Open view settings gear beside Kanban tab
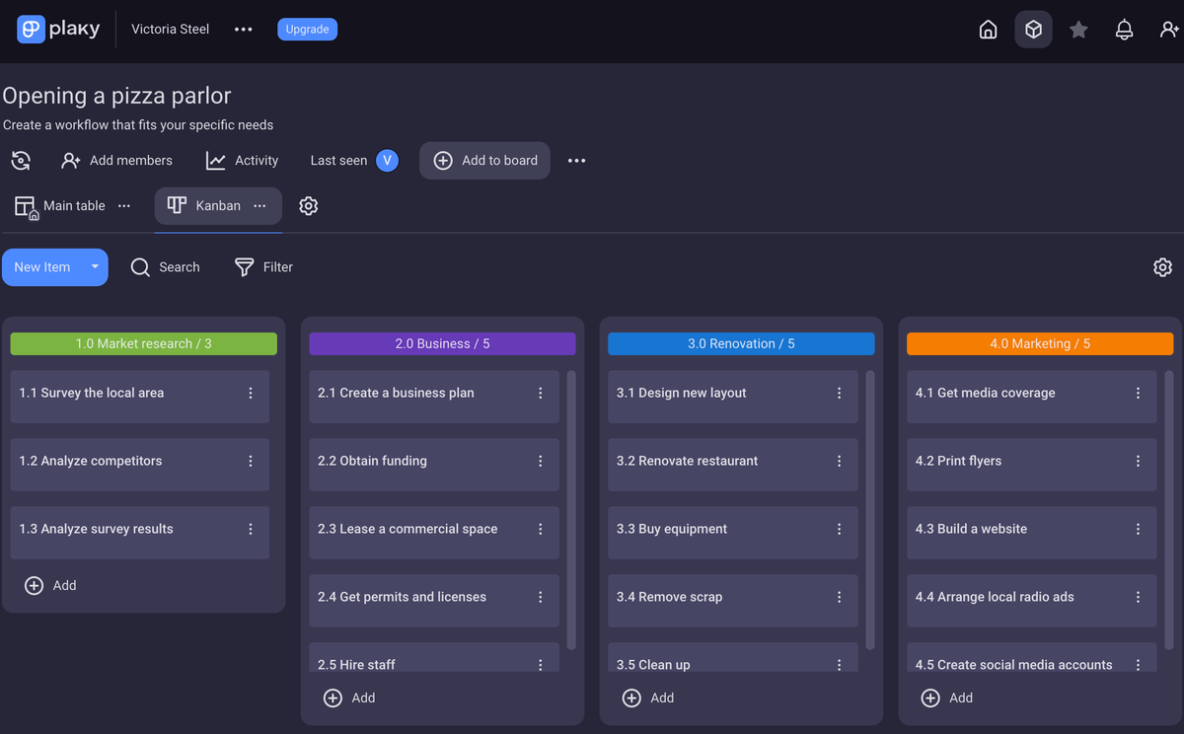 309,206
